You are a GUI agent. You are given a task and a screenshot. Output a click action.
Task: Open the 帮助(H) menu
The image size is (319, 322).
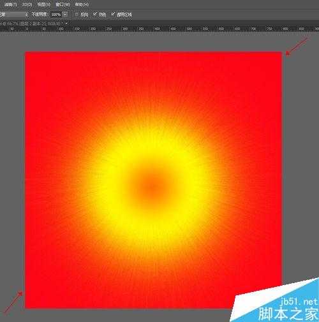coord(82,4)
